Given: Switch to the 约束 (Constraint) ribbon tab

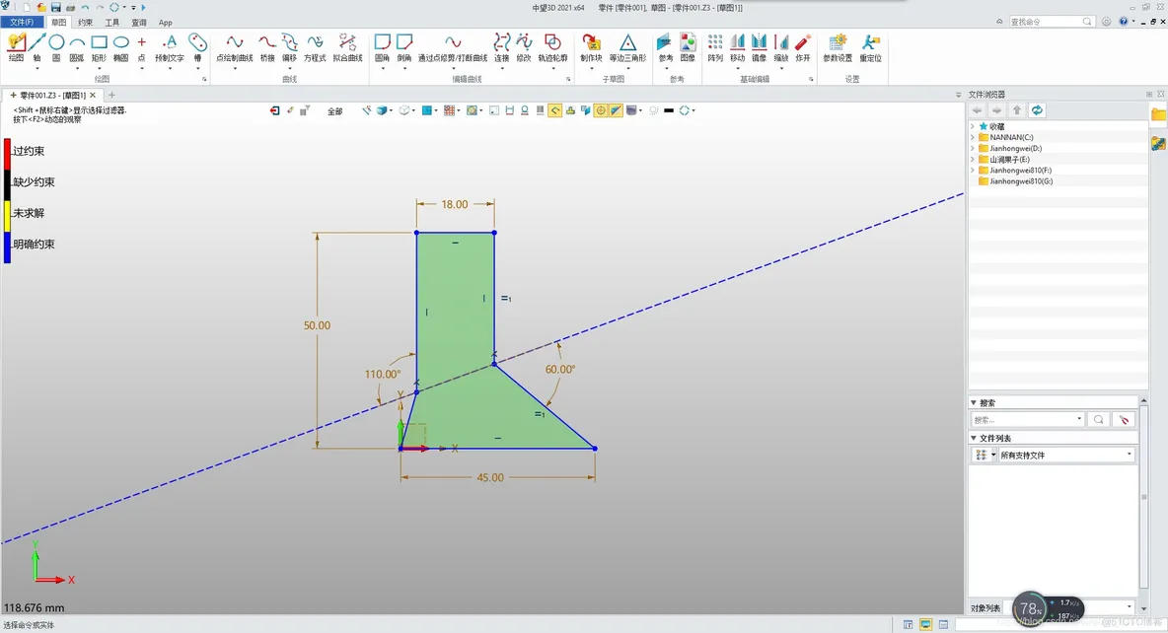Looking at the screenshot, I should pyautogui.click(x=86, y=23).
